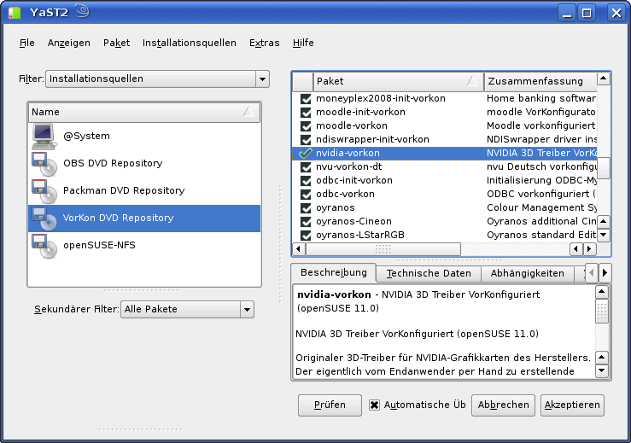Open the Installationsquellen menu

coord(190,43)
